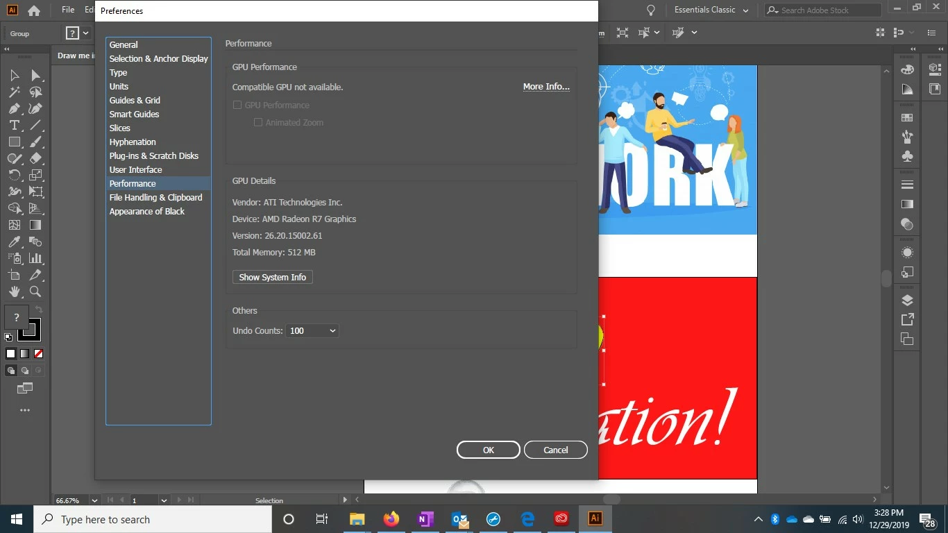The width and height of the screenshot is (948, 533).
Task: Choose the Rotate tool
Action: (x=15, y=175)
